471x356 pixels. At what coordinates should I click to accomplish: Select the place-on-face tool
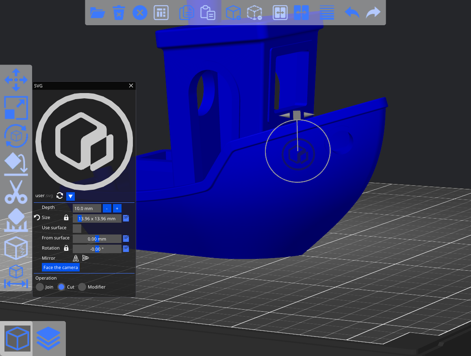pos(16,163)
